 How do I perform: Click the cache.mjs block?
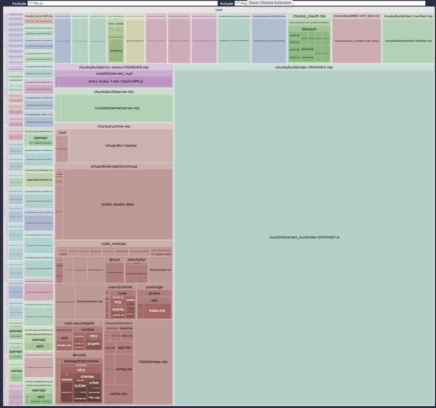pos(119,394)
